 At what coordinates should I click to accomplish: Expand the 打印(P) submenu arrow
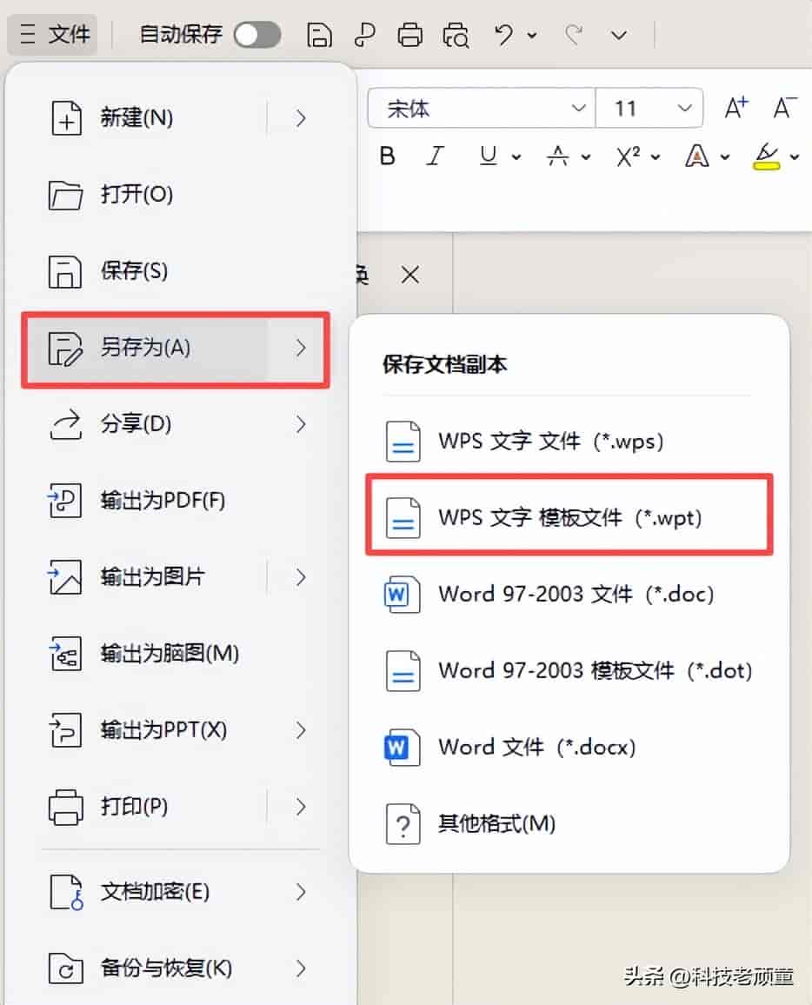[x=301, y=807]
